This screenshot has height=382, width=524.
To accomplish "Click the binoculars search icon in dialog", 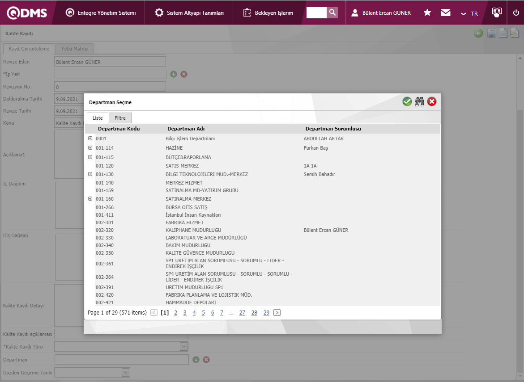I will pyautogui.click(x=419, y=102).
